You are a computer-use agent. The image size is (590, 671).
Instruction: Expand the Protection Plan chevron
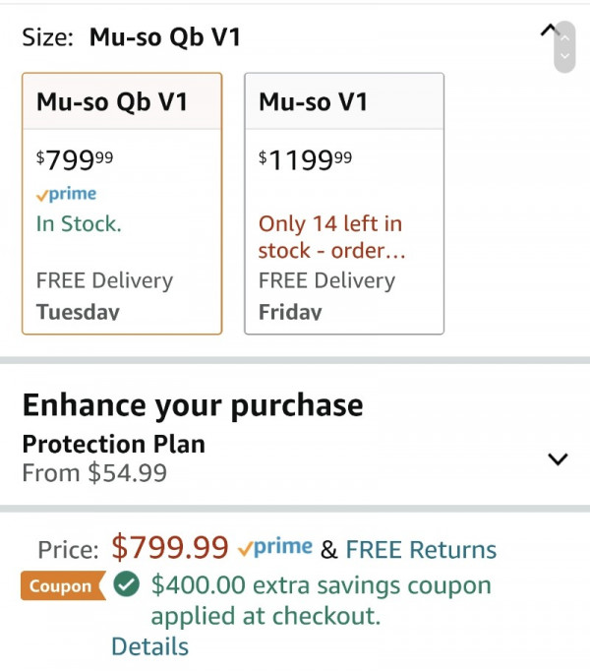coord(558,458)
